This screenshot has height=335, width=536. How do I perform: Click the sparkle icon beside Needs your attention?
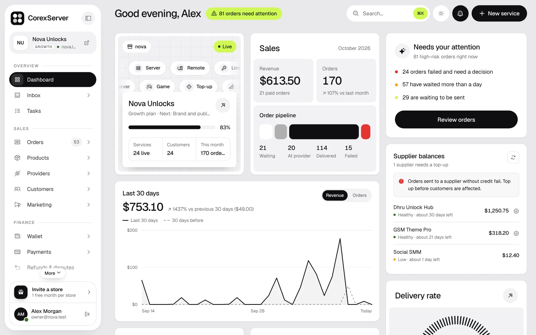pyautogui.click(x=402, y=51)
